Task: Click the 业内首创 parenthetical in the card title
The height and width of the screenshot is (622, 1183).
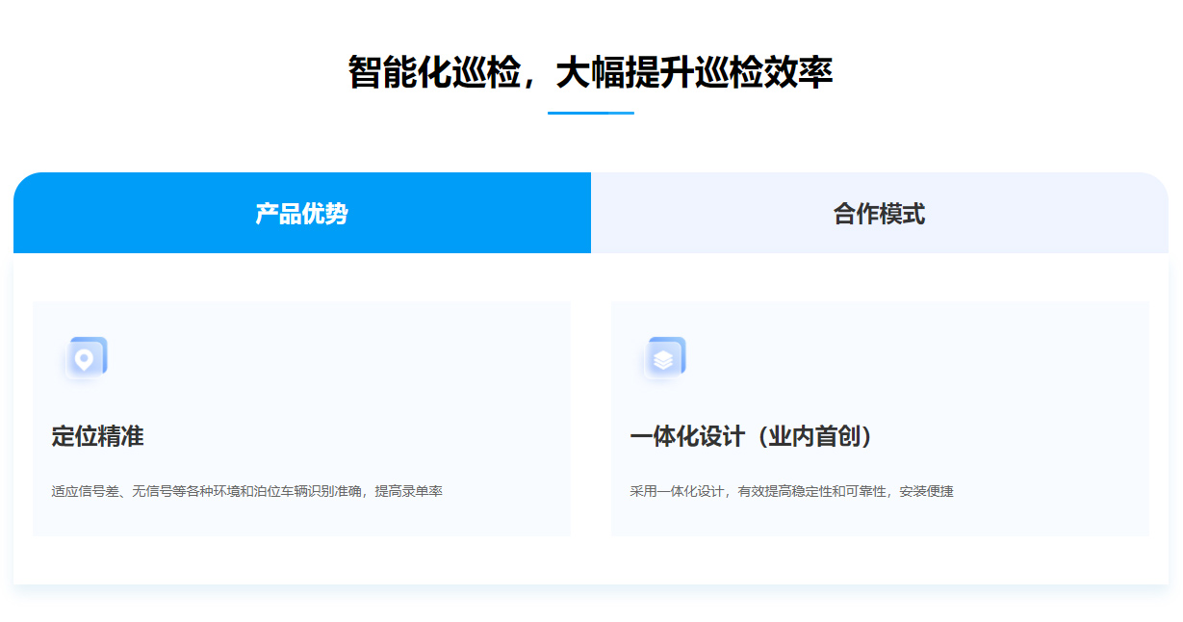Action: tap(814, 436)
